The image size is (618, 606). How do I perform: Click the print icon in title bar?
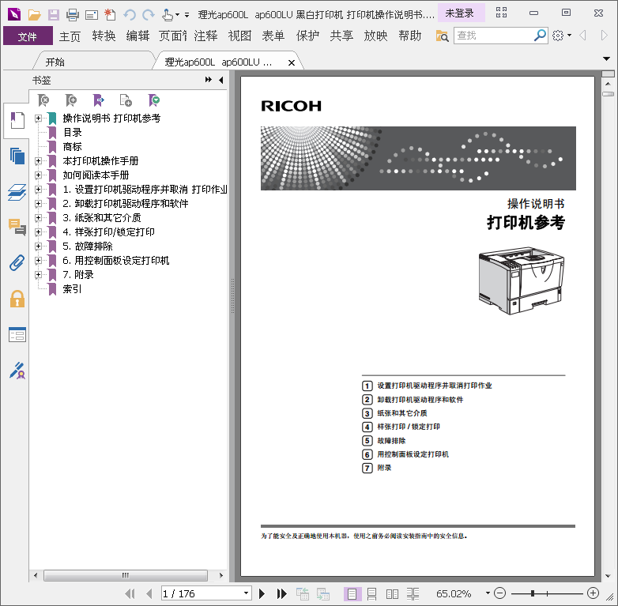(72, 15)
